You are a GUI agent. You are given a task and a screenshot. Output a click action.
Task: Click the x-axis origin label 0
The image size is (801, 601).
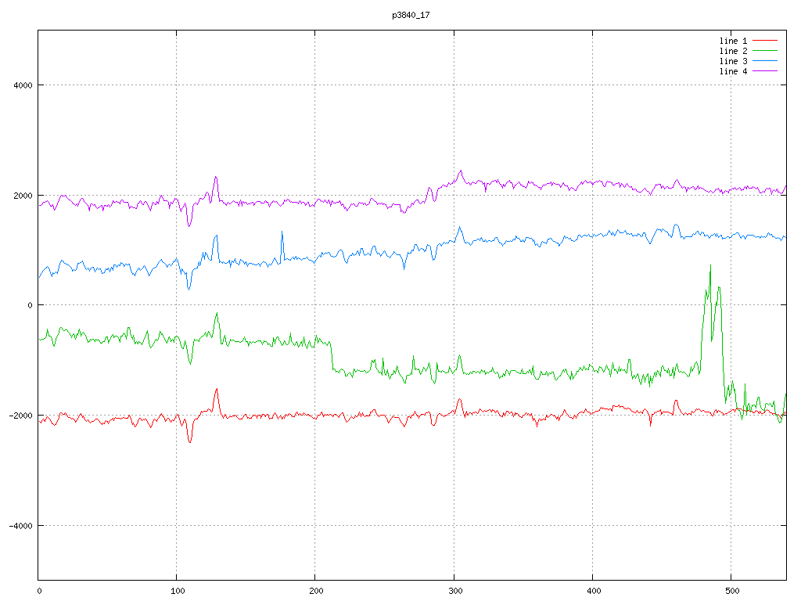point(40,592)
